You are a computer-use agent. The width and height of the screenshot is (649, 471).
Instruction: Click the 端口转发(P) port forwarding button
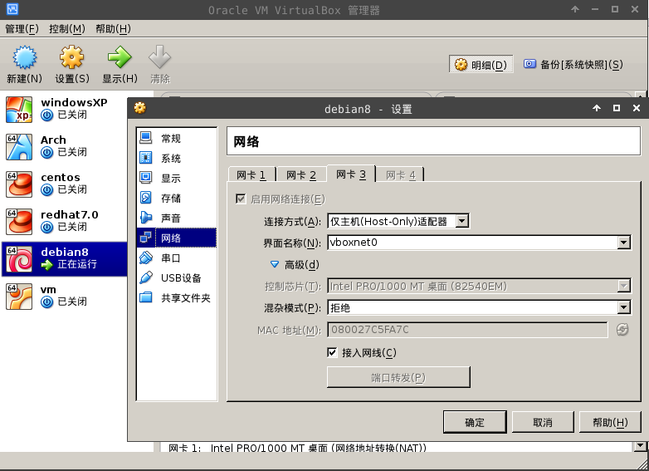click(398, 377)
